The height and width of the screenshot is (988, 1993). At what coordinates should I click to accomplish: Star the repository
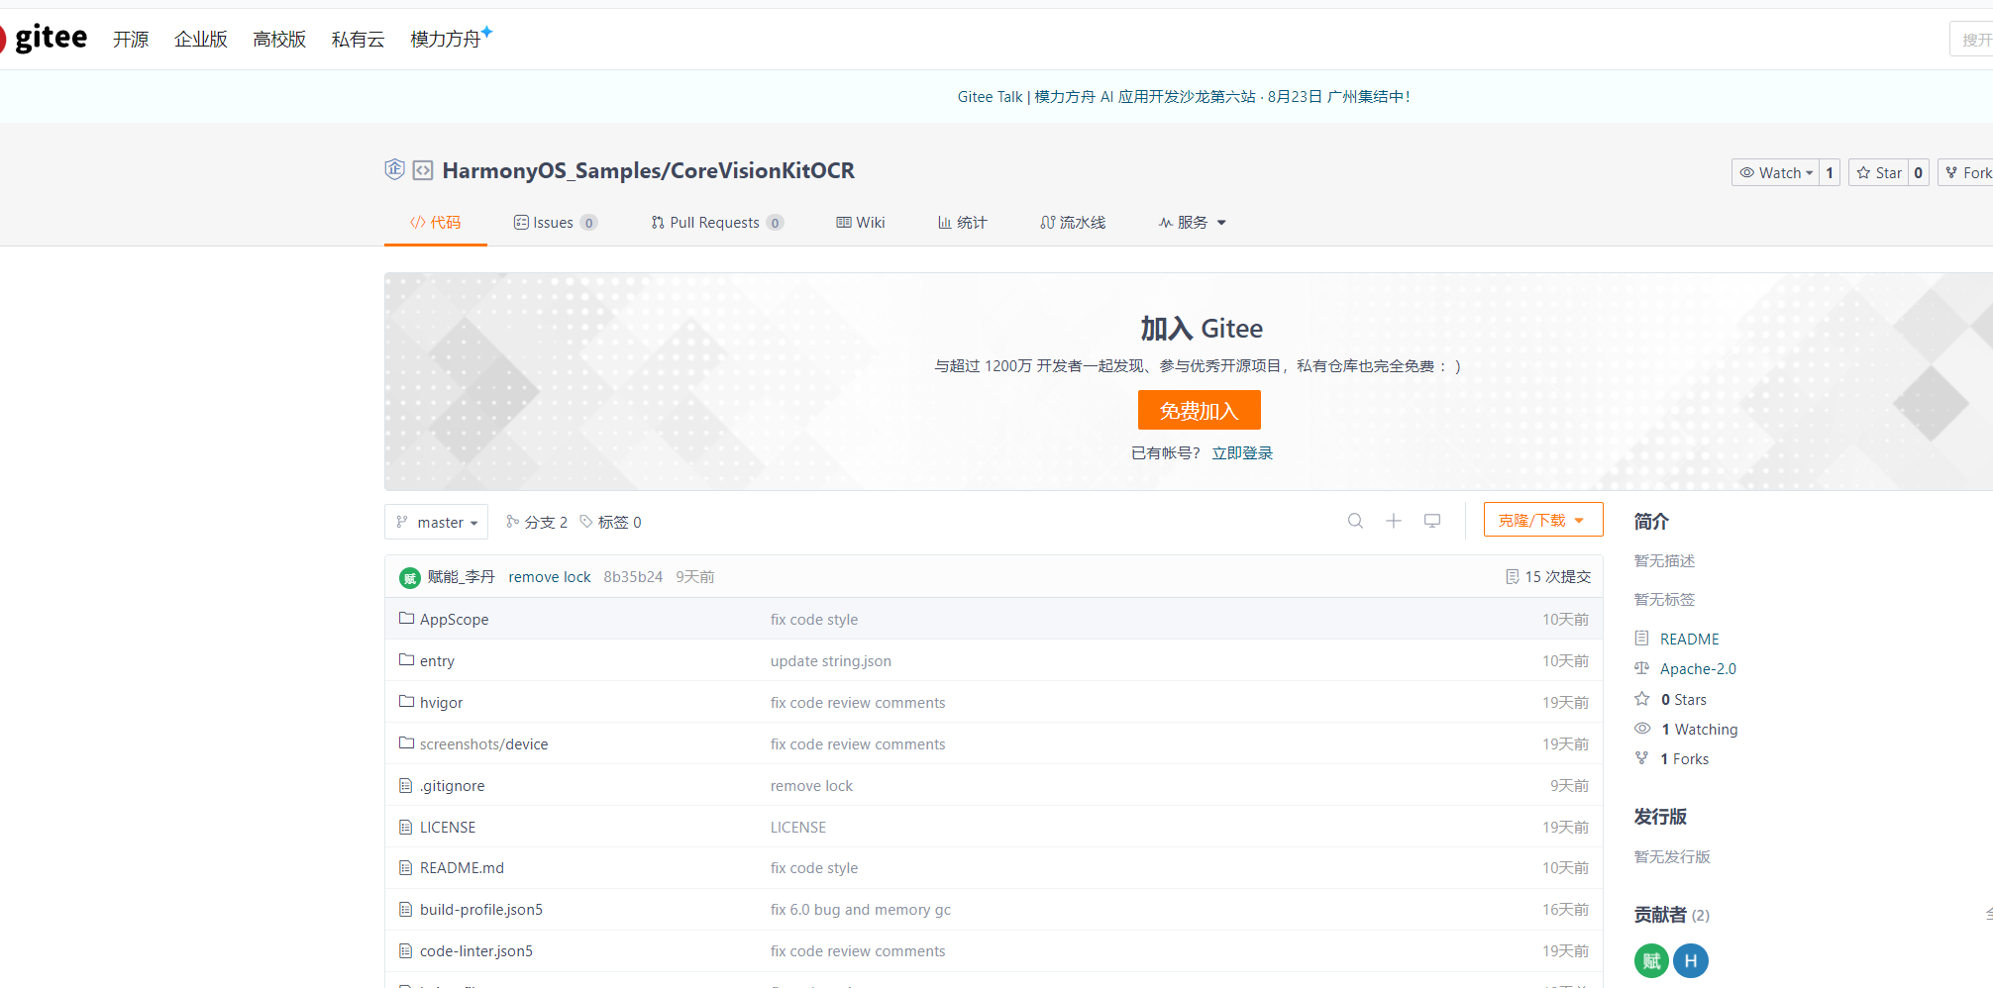(x=1879, y=172)
